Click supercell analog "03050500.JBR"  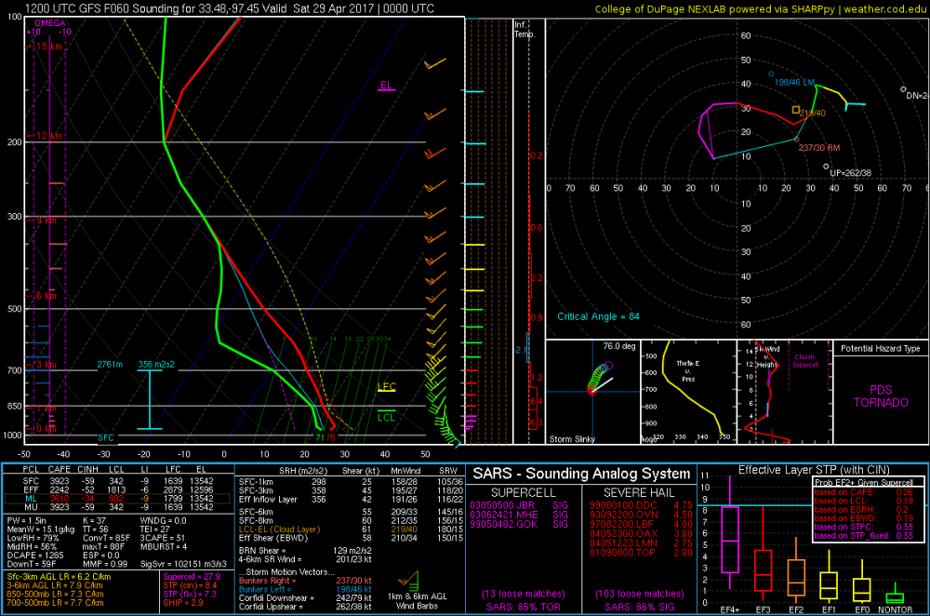click(x=502, y=505)
